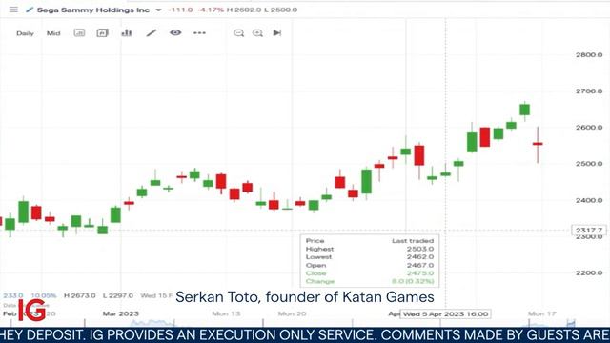Image resolution: width=610 pixels, height=343 pixels.
Task: Click the -4.17% change value in header
Action: coord(211,10)
